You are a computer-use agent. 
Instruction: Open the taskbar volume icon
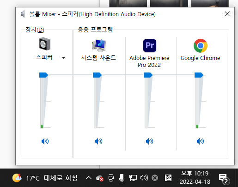144,178
